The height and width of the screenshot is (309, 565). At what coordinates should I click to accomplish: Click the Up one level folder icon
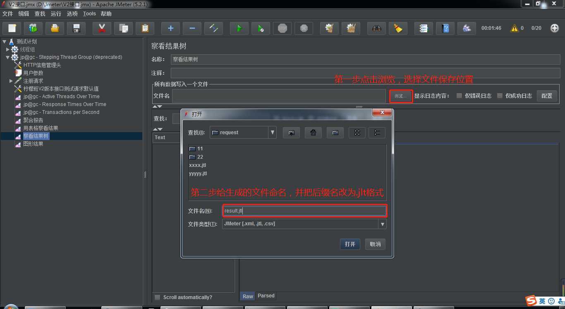tap(291, 133)
